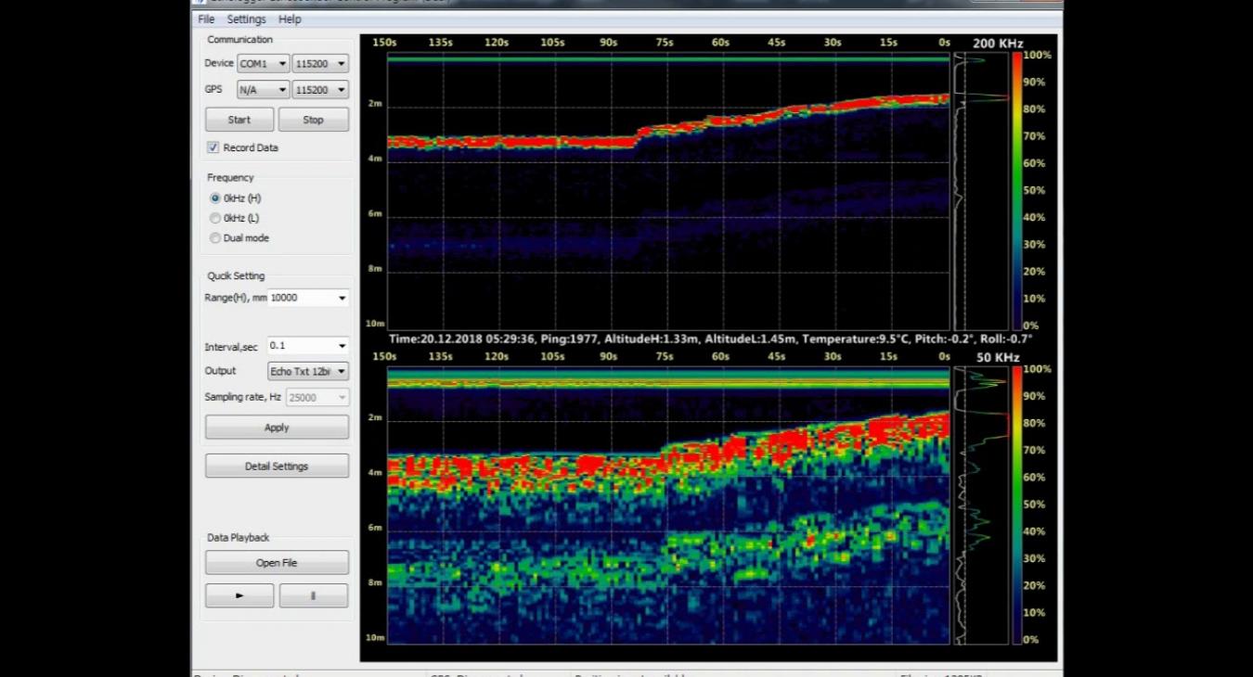This screenshot has width=1253, height=677.
Task: Click the 200 KHz color intensity scale
Action: coord(1016,185)
